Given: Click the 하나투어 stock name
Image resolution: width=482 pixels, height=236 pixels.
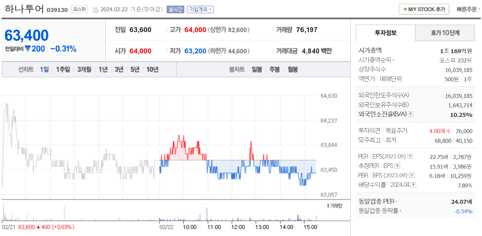Looking at the screenshot, I should tap(24, 9).
